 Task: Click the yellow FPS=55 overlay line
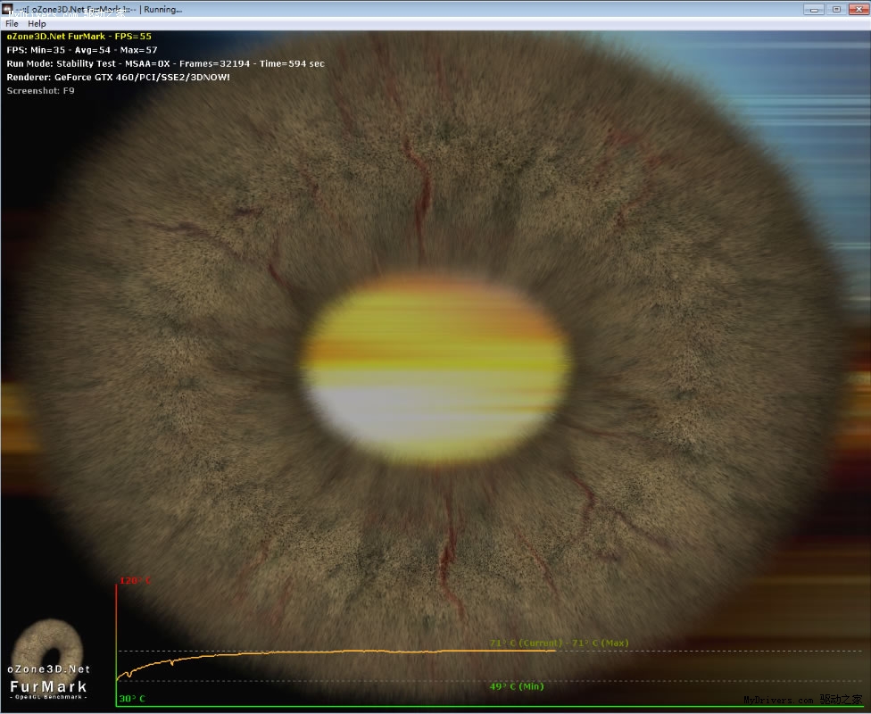coord(79,37)
